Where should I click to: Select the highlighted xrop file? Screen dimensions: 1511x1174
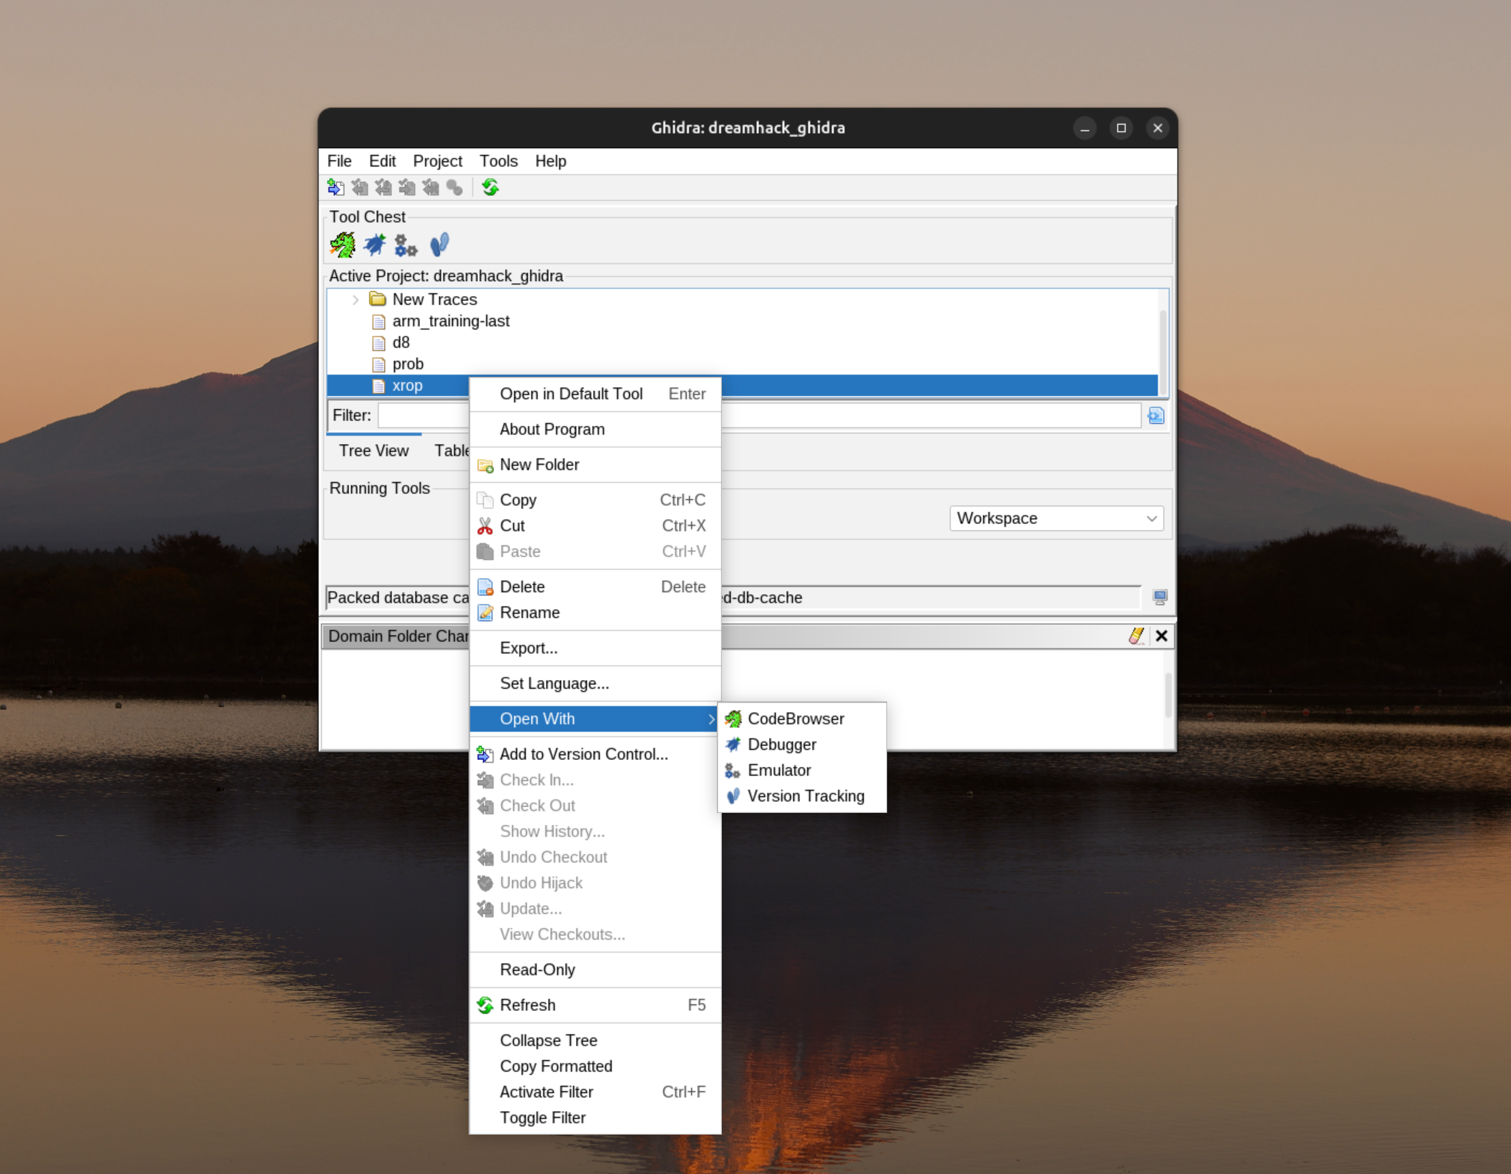(x=407, y=385)
